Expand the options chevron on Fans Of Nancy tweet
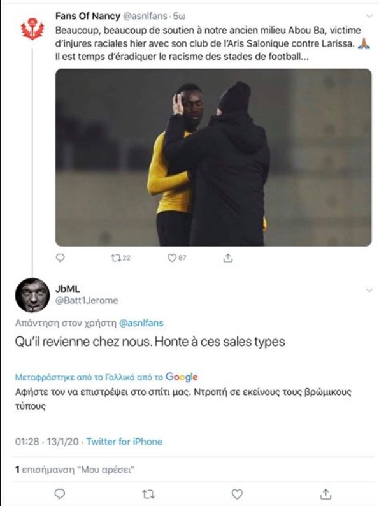The height and width of the screenshot is (506, 379). [369, 16]
